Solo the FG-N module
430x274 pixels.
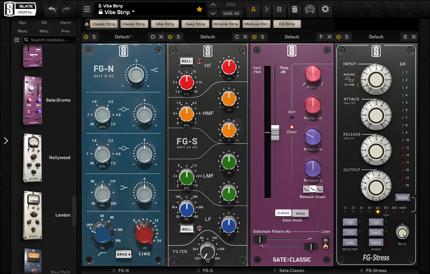click(94, 37)
